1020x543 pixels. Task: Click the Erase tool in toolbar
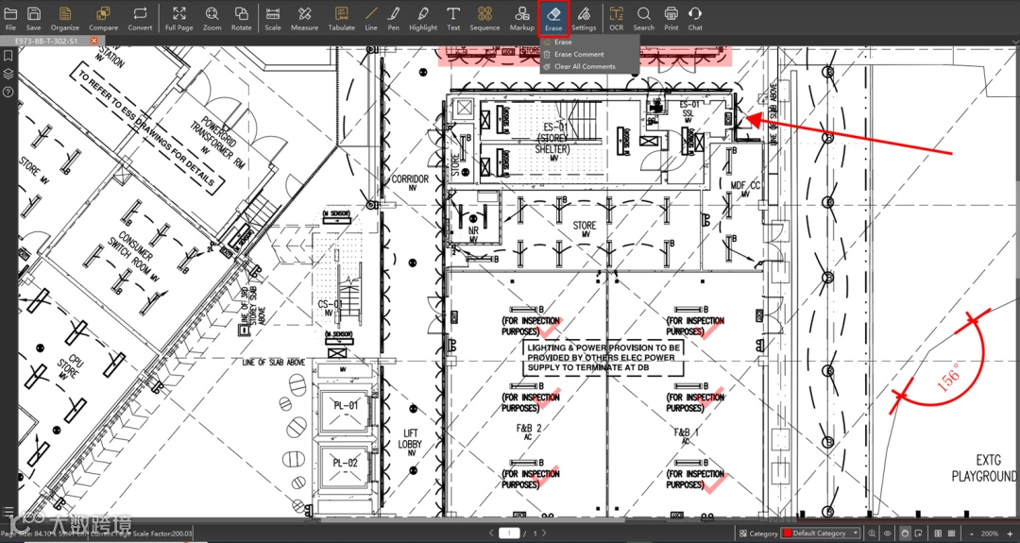click(x=553, y=18)
